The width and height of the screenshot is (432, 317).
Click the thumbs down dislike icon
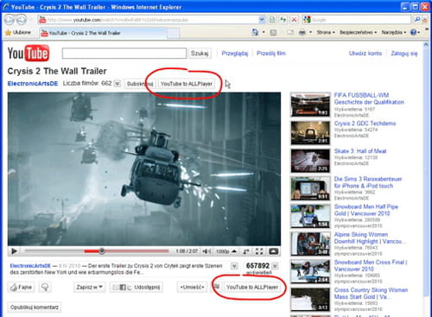pos(45,287)
